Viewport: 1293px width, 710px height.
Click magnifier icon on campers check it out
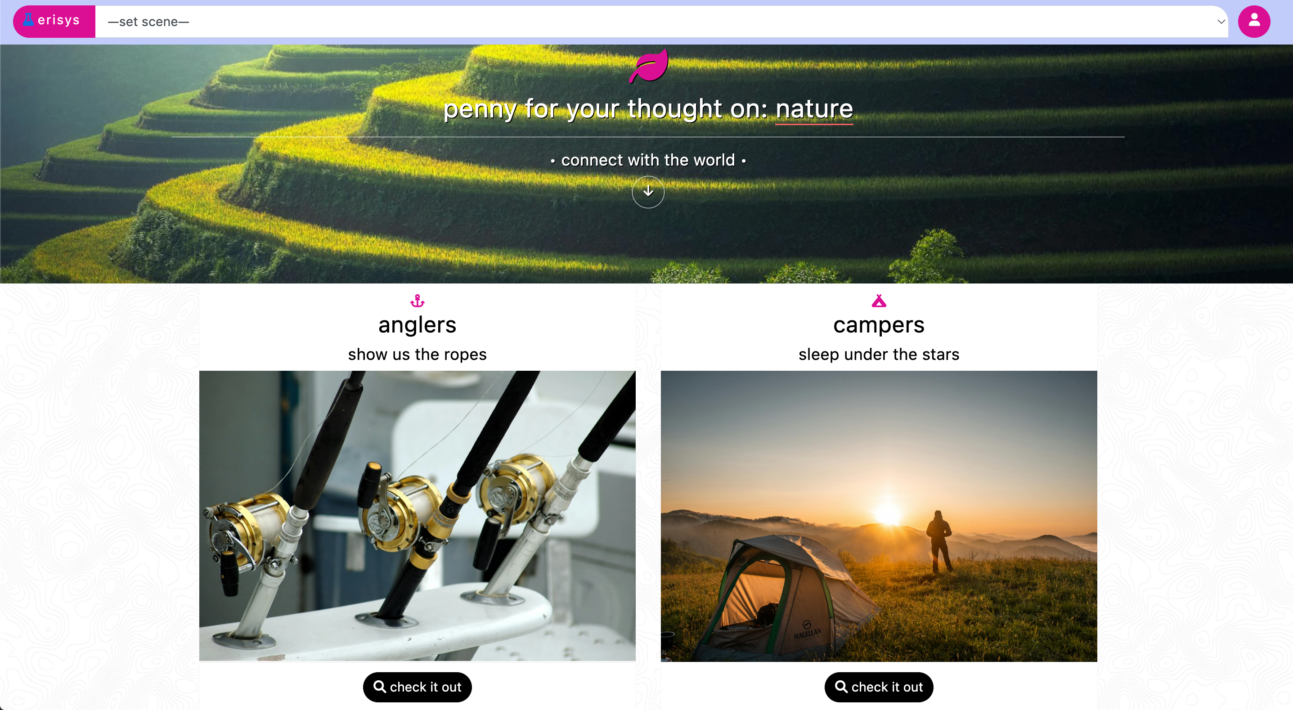coord(841,687)
